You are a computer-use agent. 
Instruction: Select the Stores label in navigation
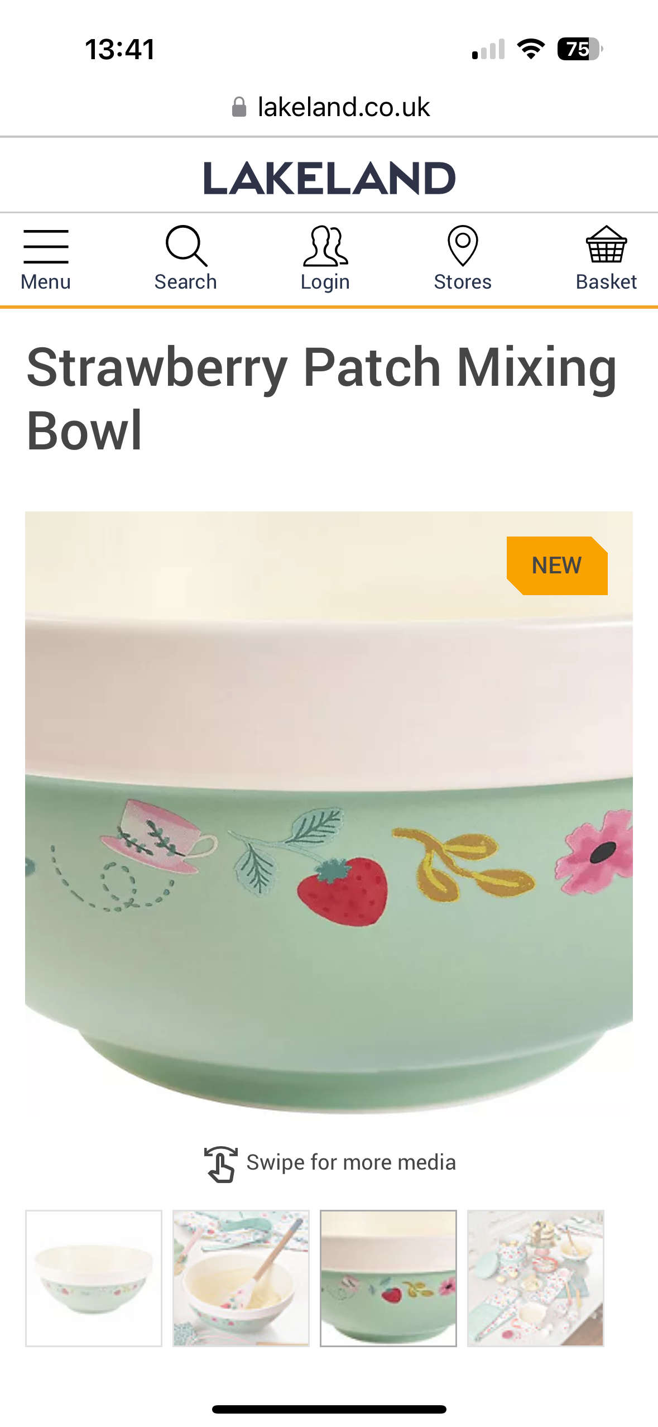(x=463, y=282)
